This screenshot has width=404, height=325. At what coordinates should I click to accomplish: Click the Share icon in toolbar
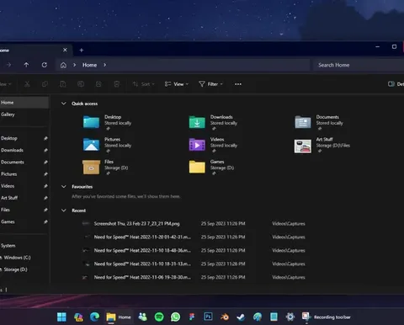(x=98, y=84)
